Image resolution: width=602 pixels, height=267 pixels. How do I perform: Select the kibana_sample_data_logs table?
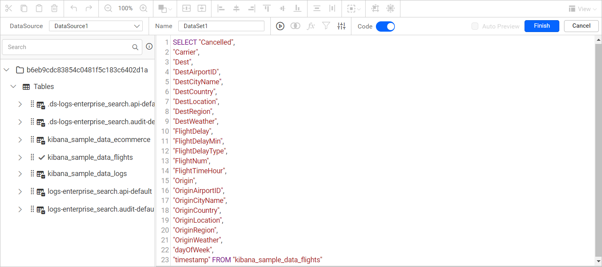[87, 174]
